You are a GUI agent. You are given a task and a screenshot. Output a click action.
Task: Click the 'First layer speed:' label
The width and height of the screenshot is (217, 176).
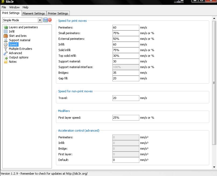point(70,118)
